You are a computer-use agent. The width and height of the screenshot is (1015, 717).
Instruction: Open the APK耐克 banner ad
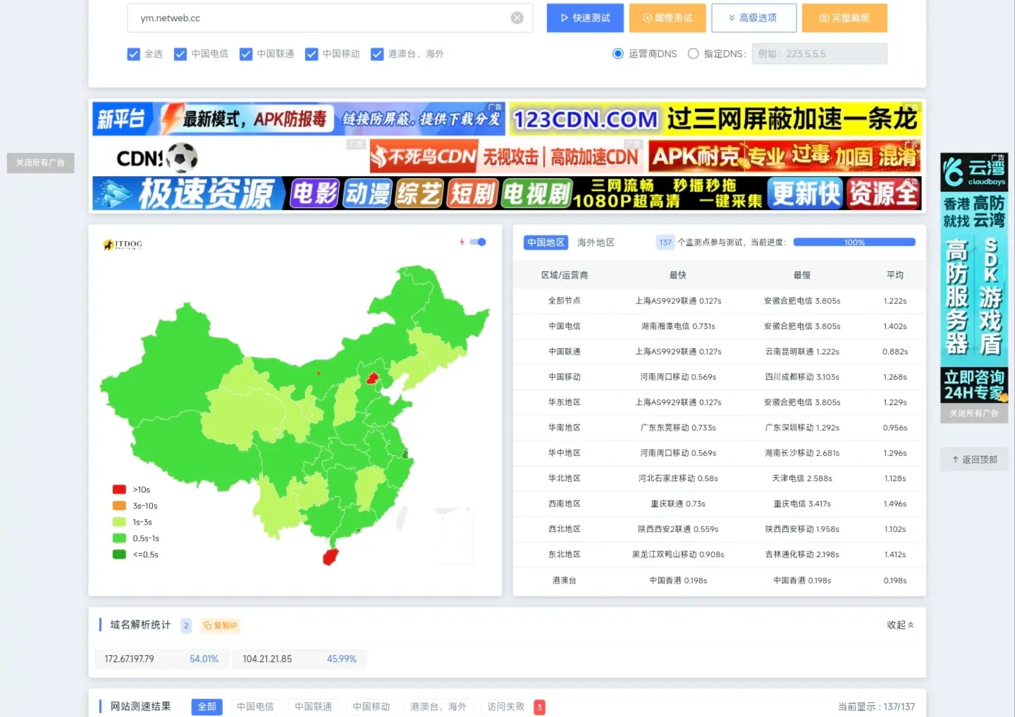pos(785,156)
